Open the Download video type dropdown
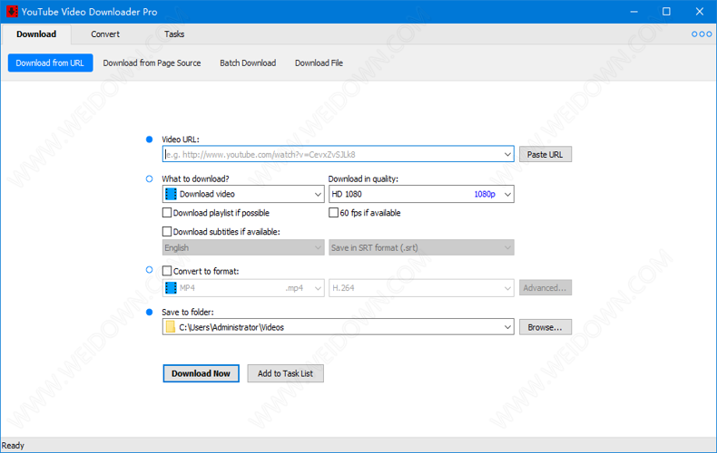Image resolution: width=717 pixels, height=453 pixels. (x=243, y=194)
